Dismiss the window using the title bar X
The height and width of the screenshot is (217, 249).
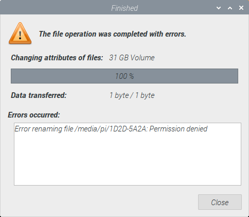click(x=241, y=8)
